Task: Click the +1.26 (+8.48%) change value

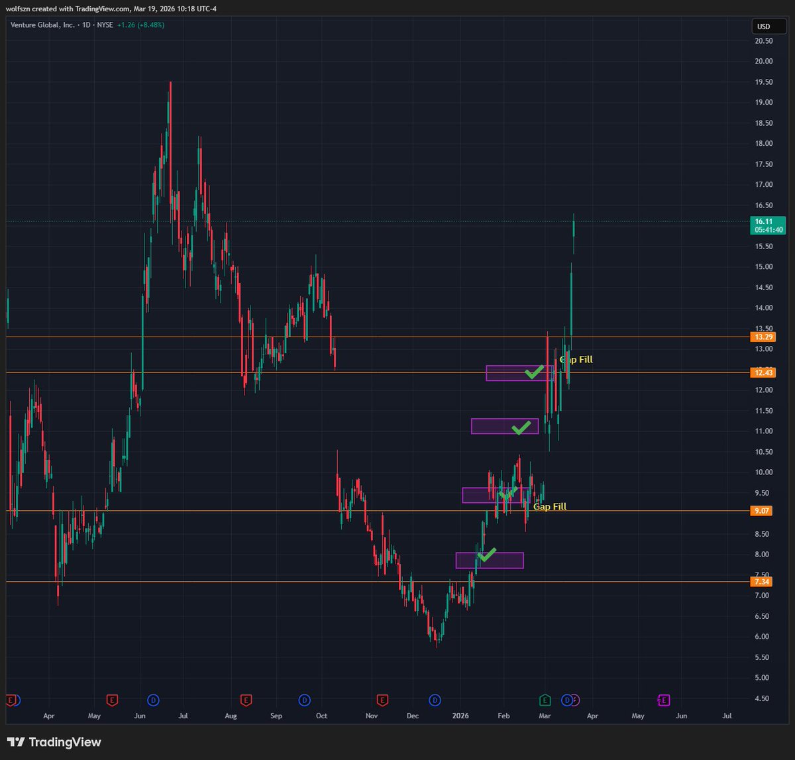Action: (140, 25)
